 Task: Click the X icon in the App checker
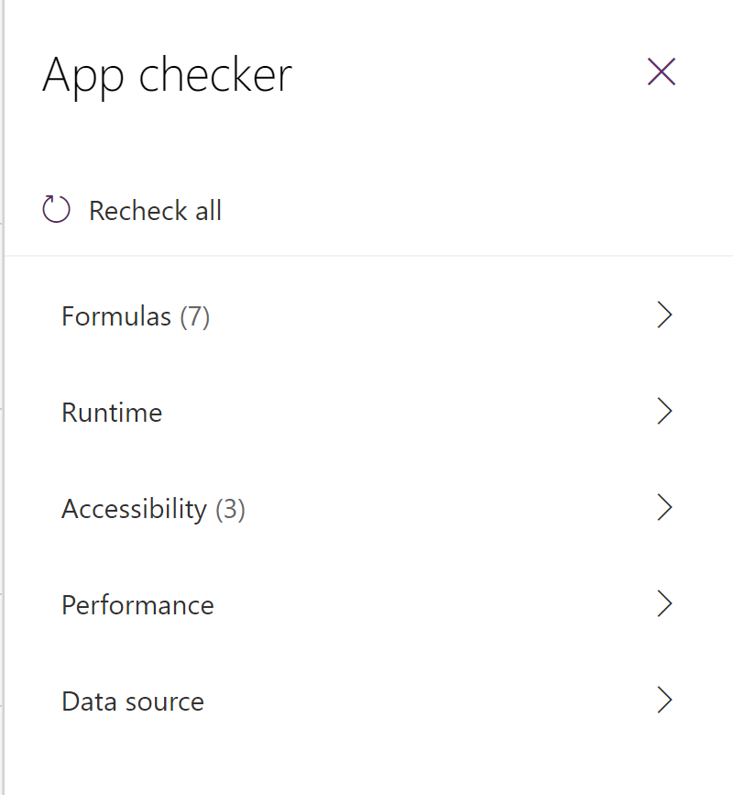(x=662, y=72)
